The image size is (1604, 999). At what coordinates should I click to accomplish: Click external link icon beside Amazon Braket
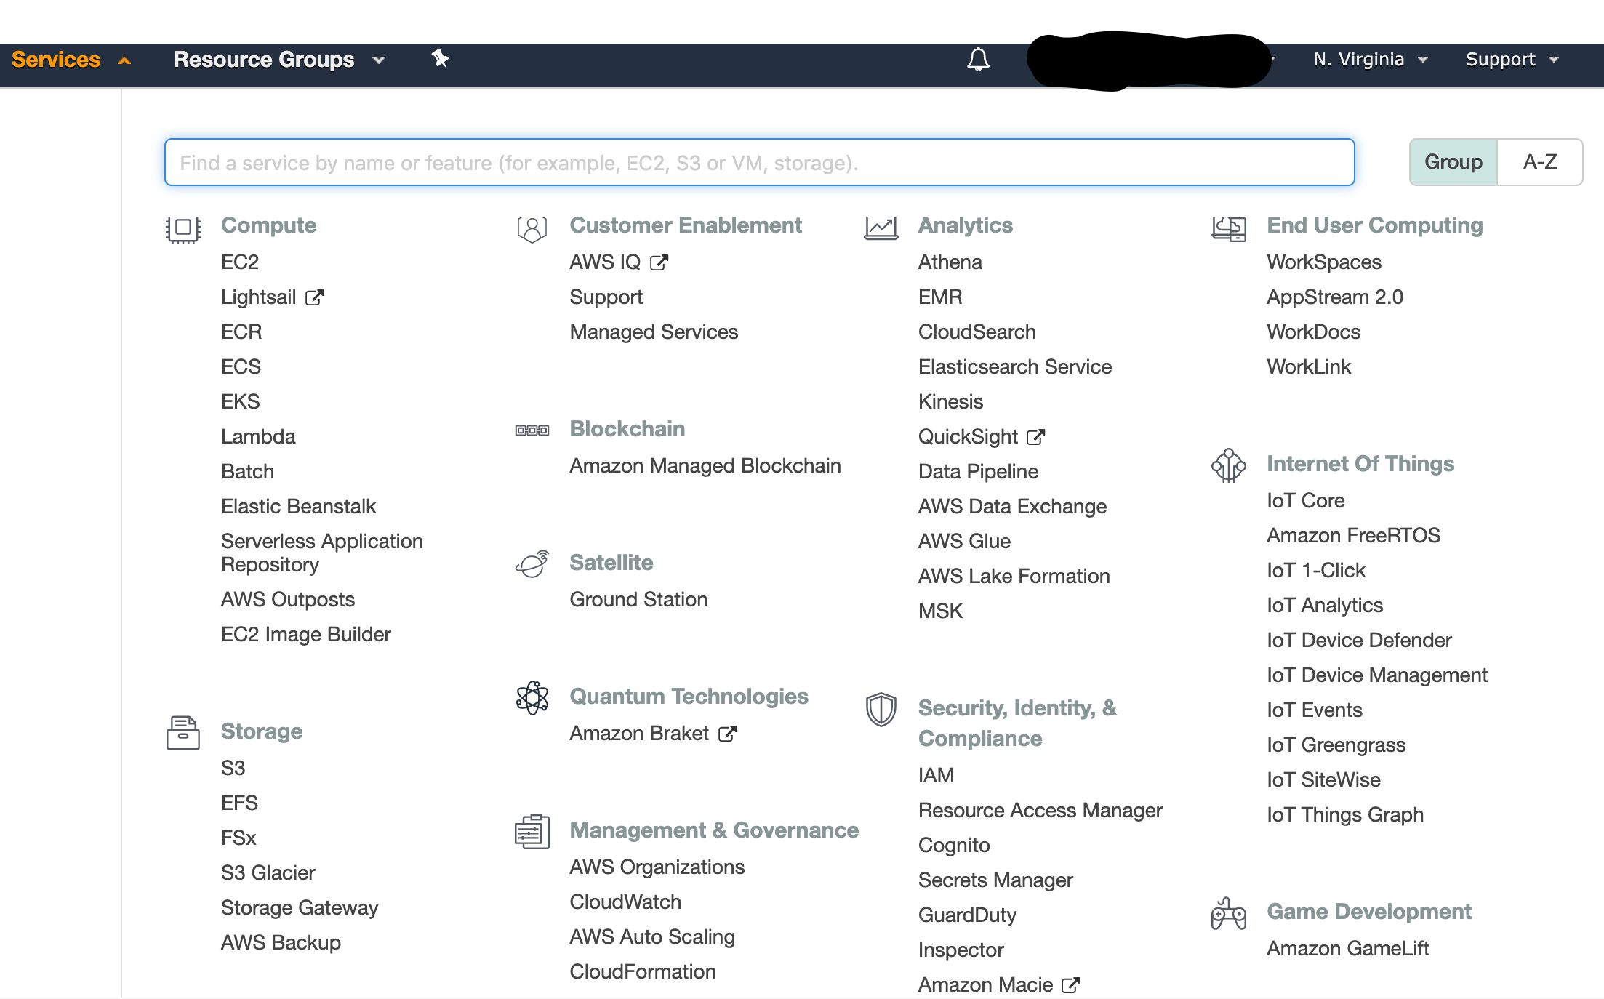click(727, 734)
